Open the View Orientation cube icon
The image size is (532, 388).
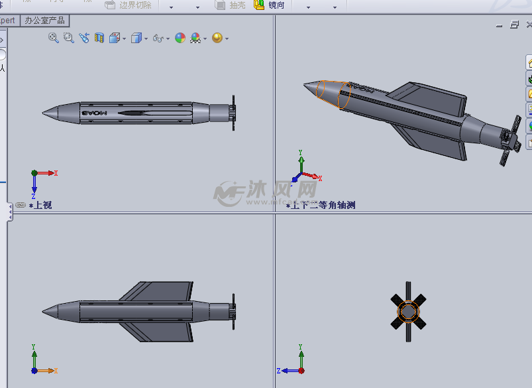115,38
